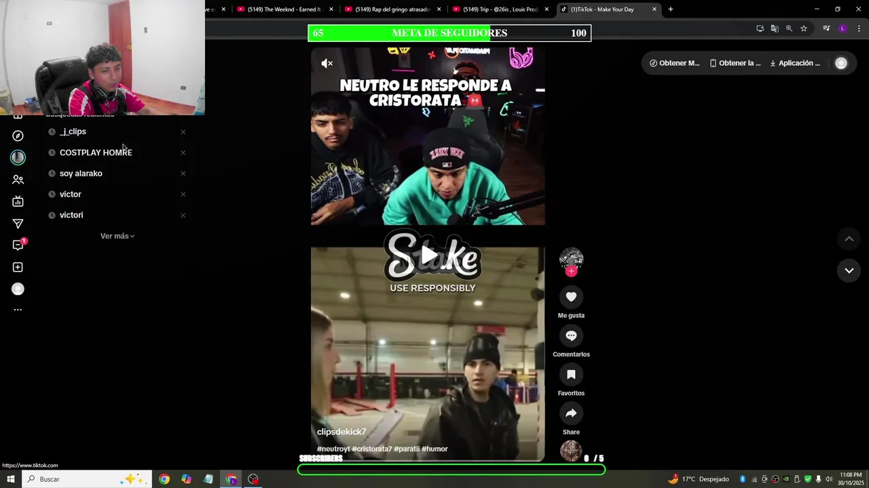This screenshot has width=869, height=488.
Task: Open taskbar clock 11:08 PM
Action: coord(851,479)
